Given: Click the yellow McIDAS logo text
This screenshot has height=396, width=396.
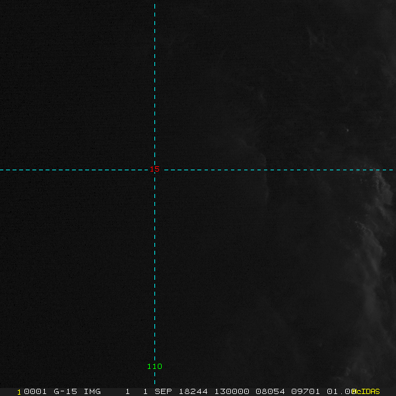Looking at the screenshot, I should coord(368,391).
